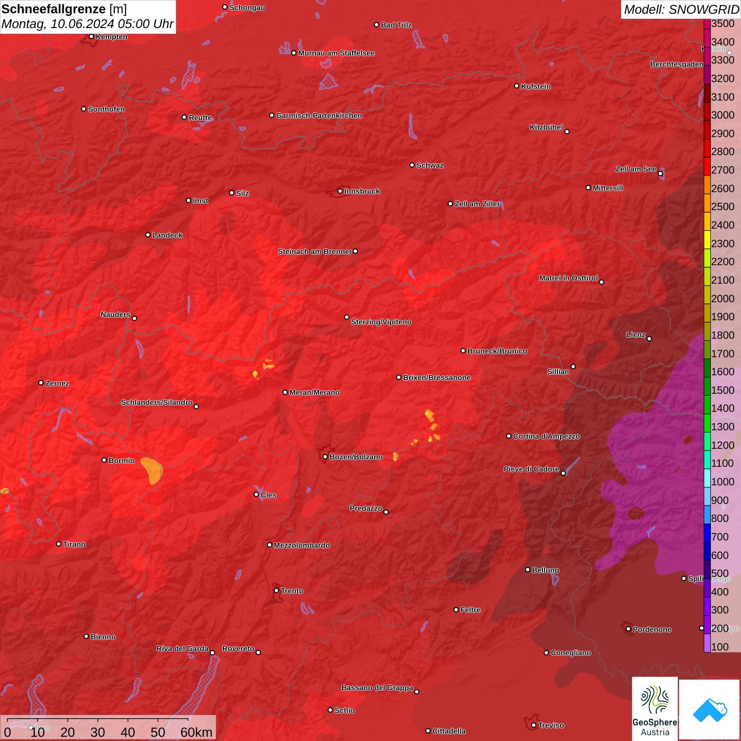Screen dimensions: 741x741
Task: Click the Zell am See marker dot
Action: point(661,174)
